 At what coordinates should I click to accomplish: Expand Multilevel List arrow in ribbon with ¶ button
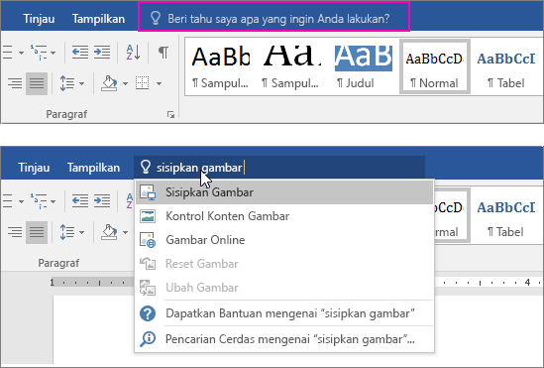click(54, 53)
